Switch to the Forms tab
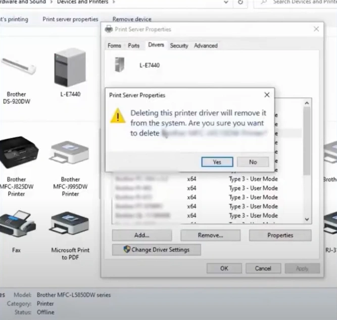The height and width of the screenshot is (320, 337). pyautogui.click(x=114, y=46)
